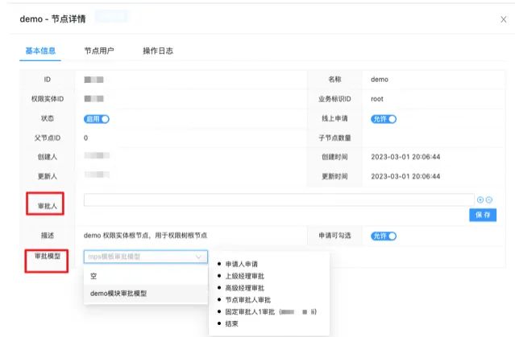Image resolution: width=515 pixels, height=337 pixels.
Task: Click the 更新时间 timestamp value
Action: 405,176
